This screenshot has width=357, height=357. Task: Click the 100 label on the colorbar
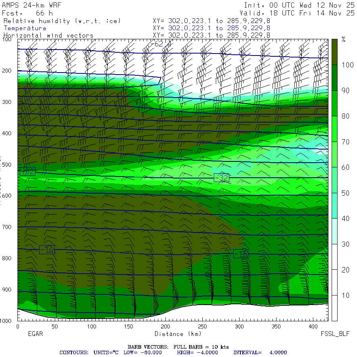tap(347, 65)
